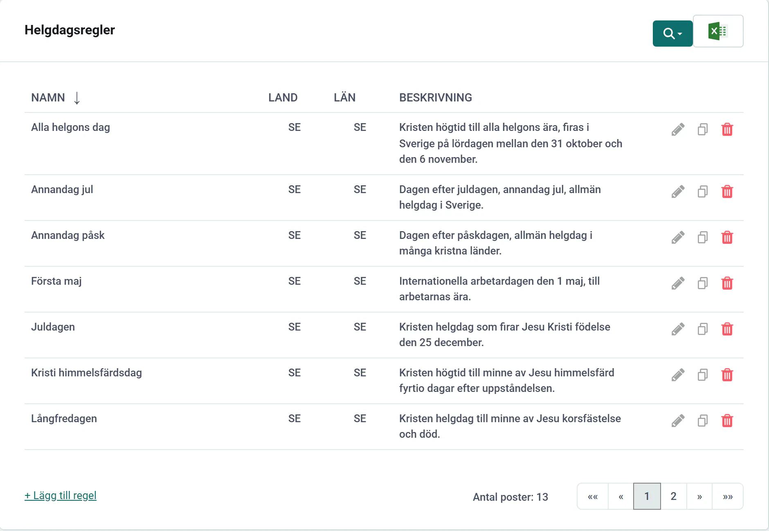Delete the Långfredagen rule
The height and width of the screenshot is (531, 769).
coord(727,421)
